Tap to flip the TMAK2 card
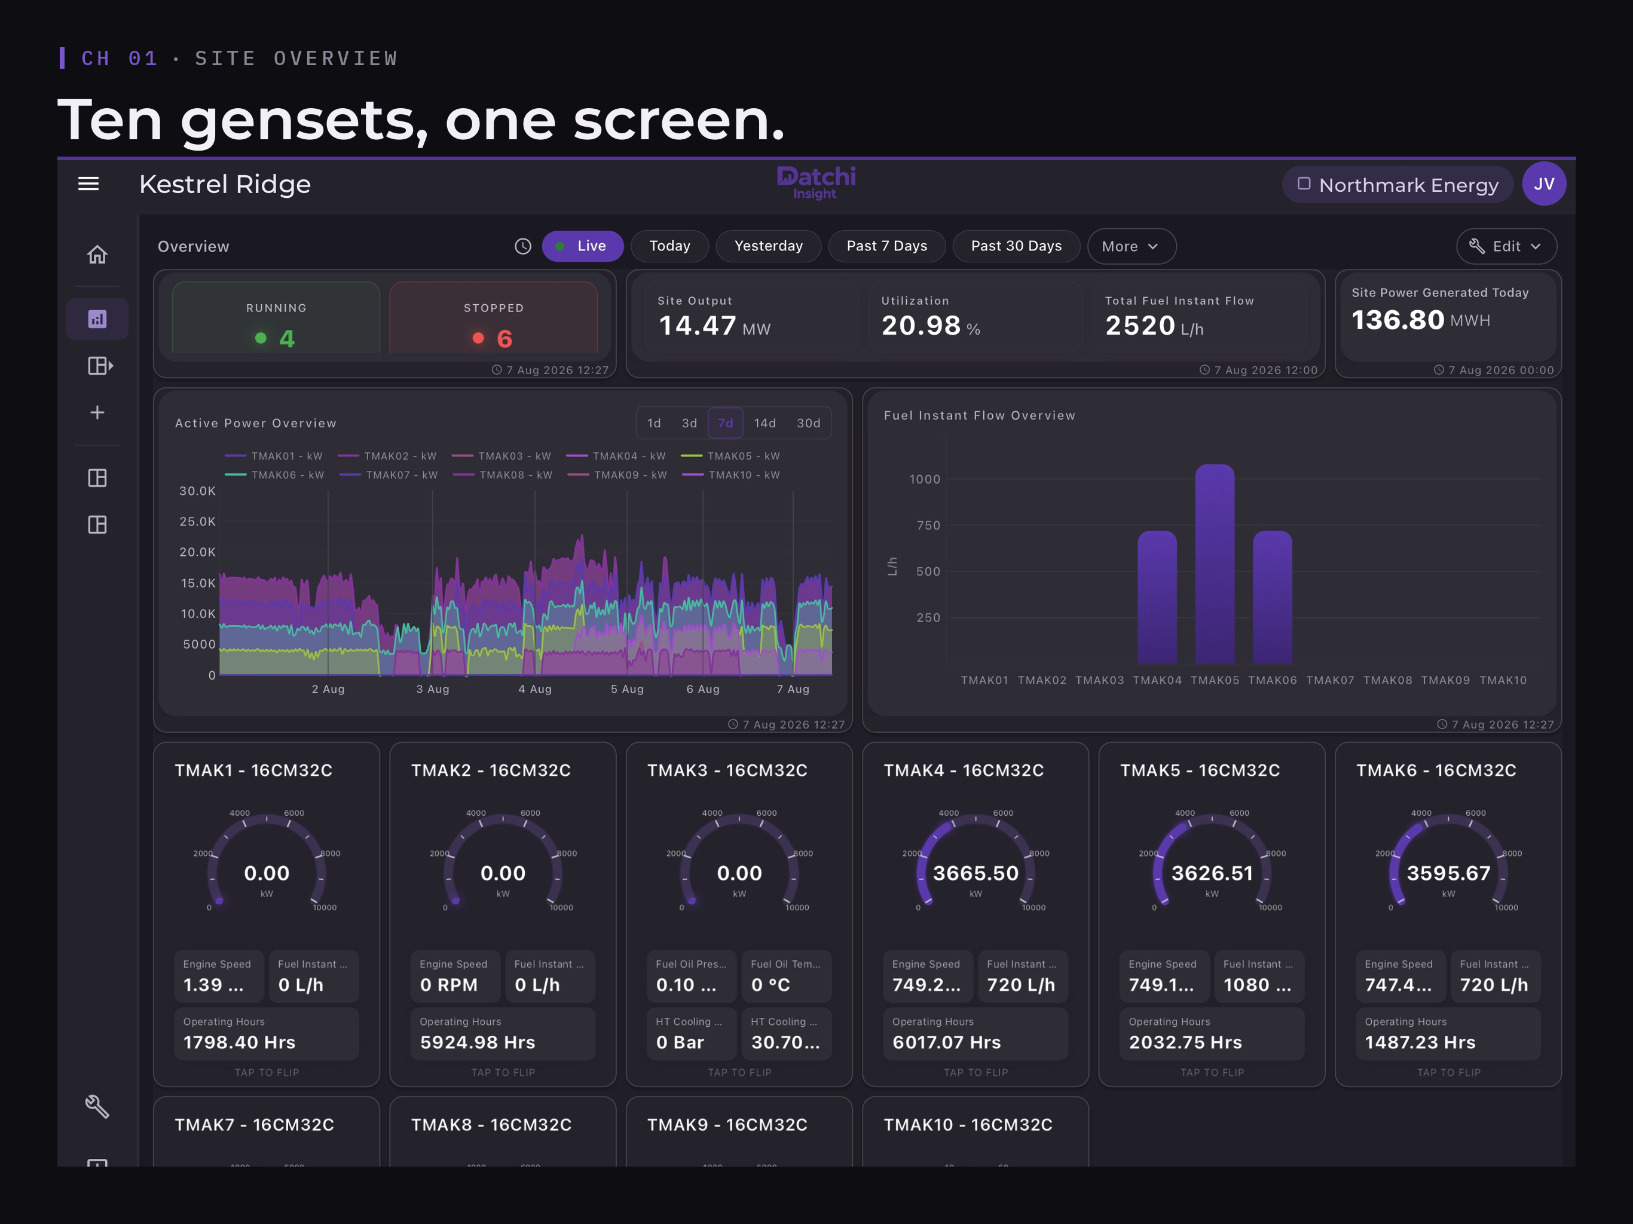Viewport: 1633px width, 1224px height. (x=503, y=1072)
